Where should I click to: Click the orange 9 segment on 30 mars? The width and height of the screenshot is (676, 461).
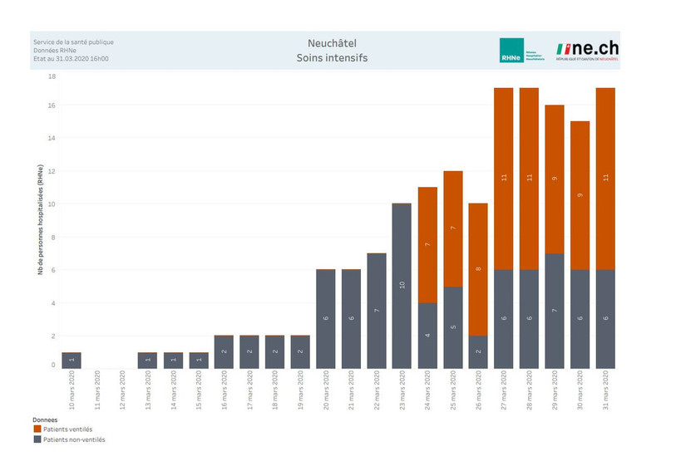[580, 195]
